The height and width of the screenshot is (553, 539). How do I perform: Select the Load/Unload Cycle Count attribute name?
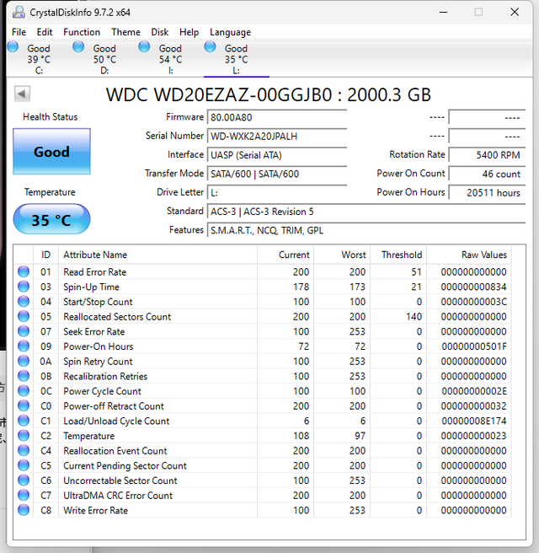tap(116, 421)
